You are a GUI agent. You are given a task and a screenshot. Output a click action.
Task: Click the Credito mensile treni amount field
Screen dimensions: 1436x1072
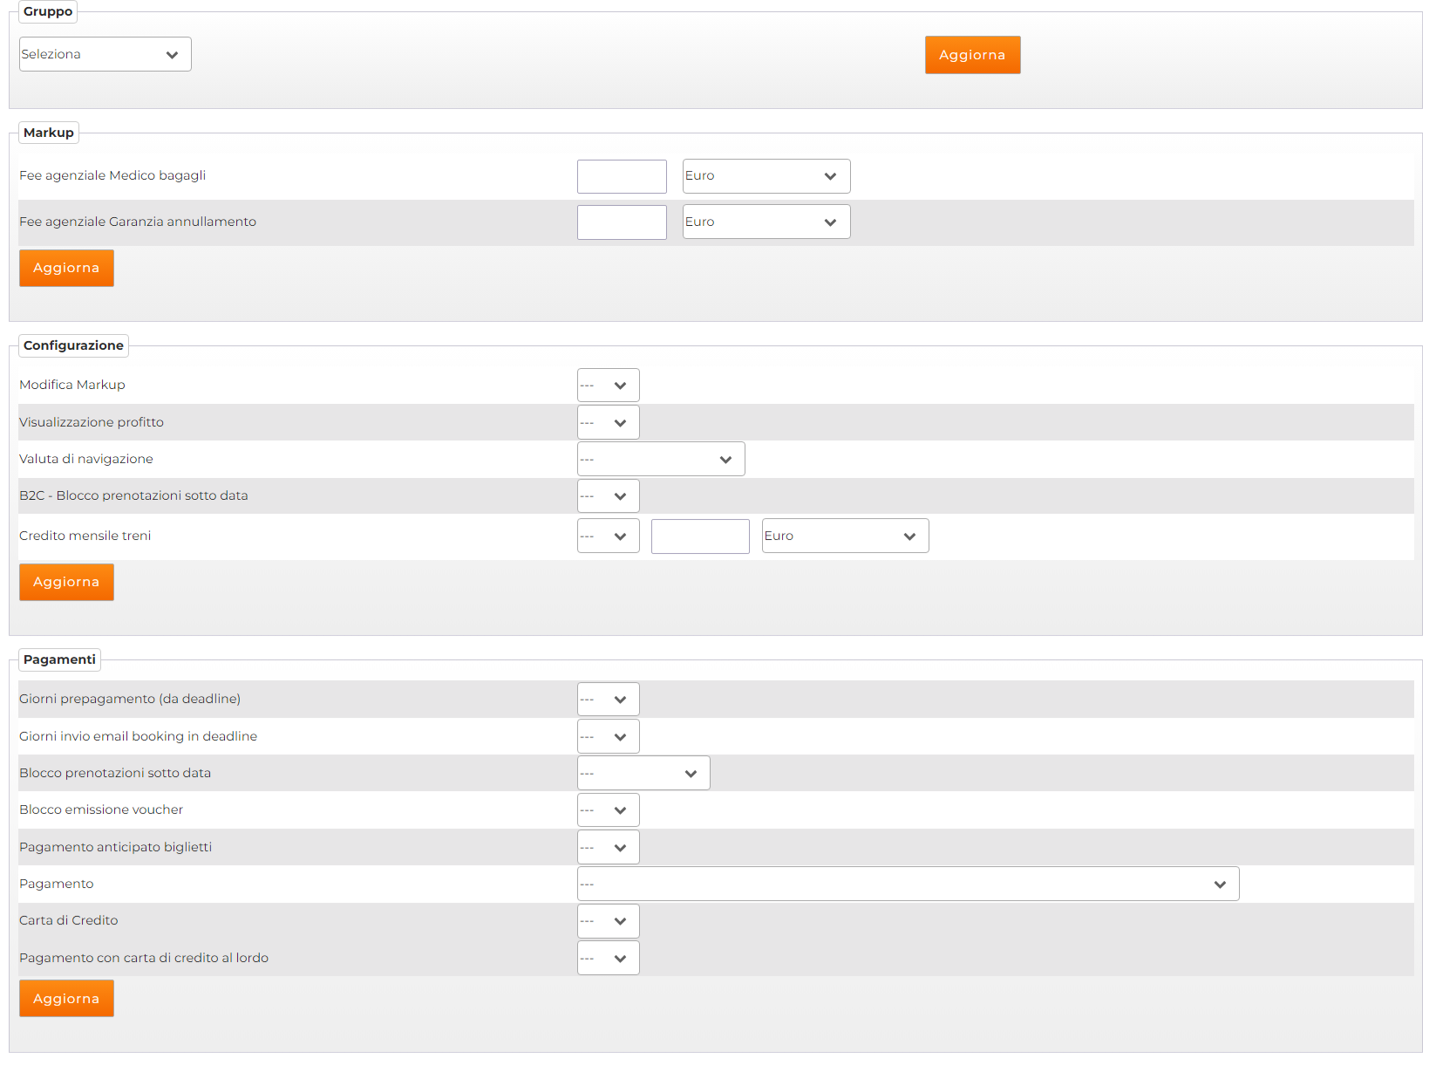700,536
